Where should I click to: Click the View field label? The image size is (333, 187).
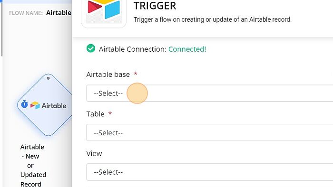[94, 153]
